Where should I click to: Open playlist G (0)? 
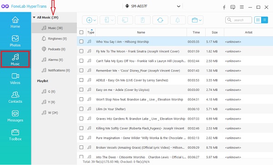click(54, 92)
